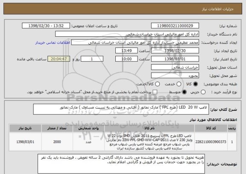Click the delivery city field بجنورد

point(175,76)
